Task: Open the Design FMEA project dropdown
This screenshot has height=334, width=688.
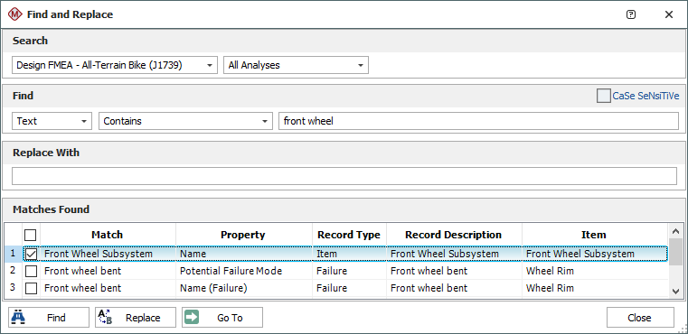Action: point(115,65)
